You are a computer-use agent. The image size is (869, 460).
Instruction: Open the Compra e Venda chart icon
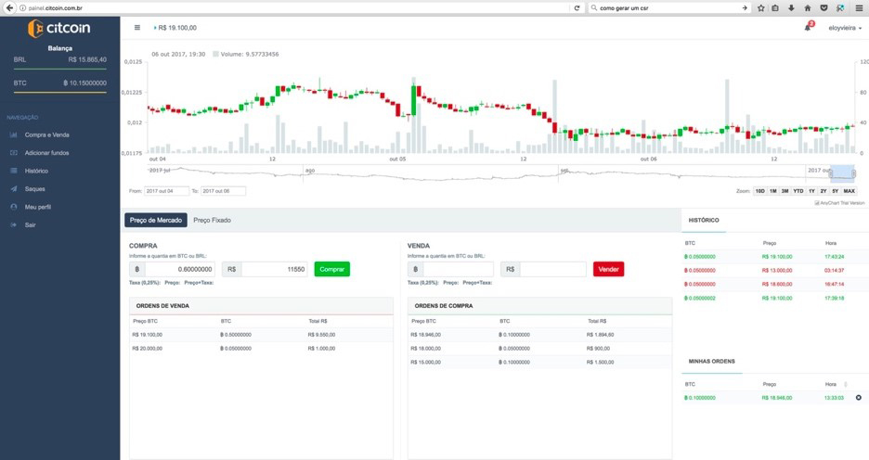[13, 134]
